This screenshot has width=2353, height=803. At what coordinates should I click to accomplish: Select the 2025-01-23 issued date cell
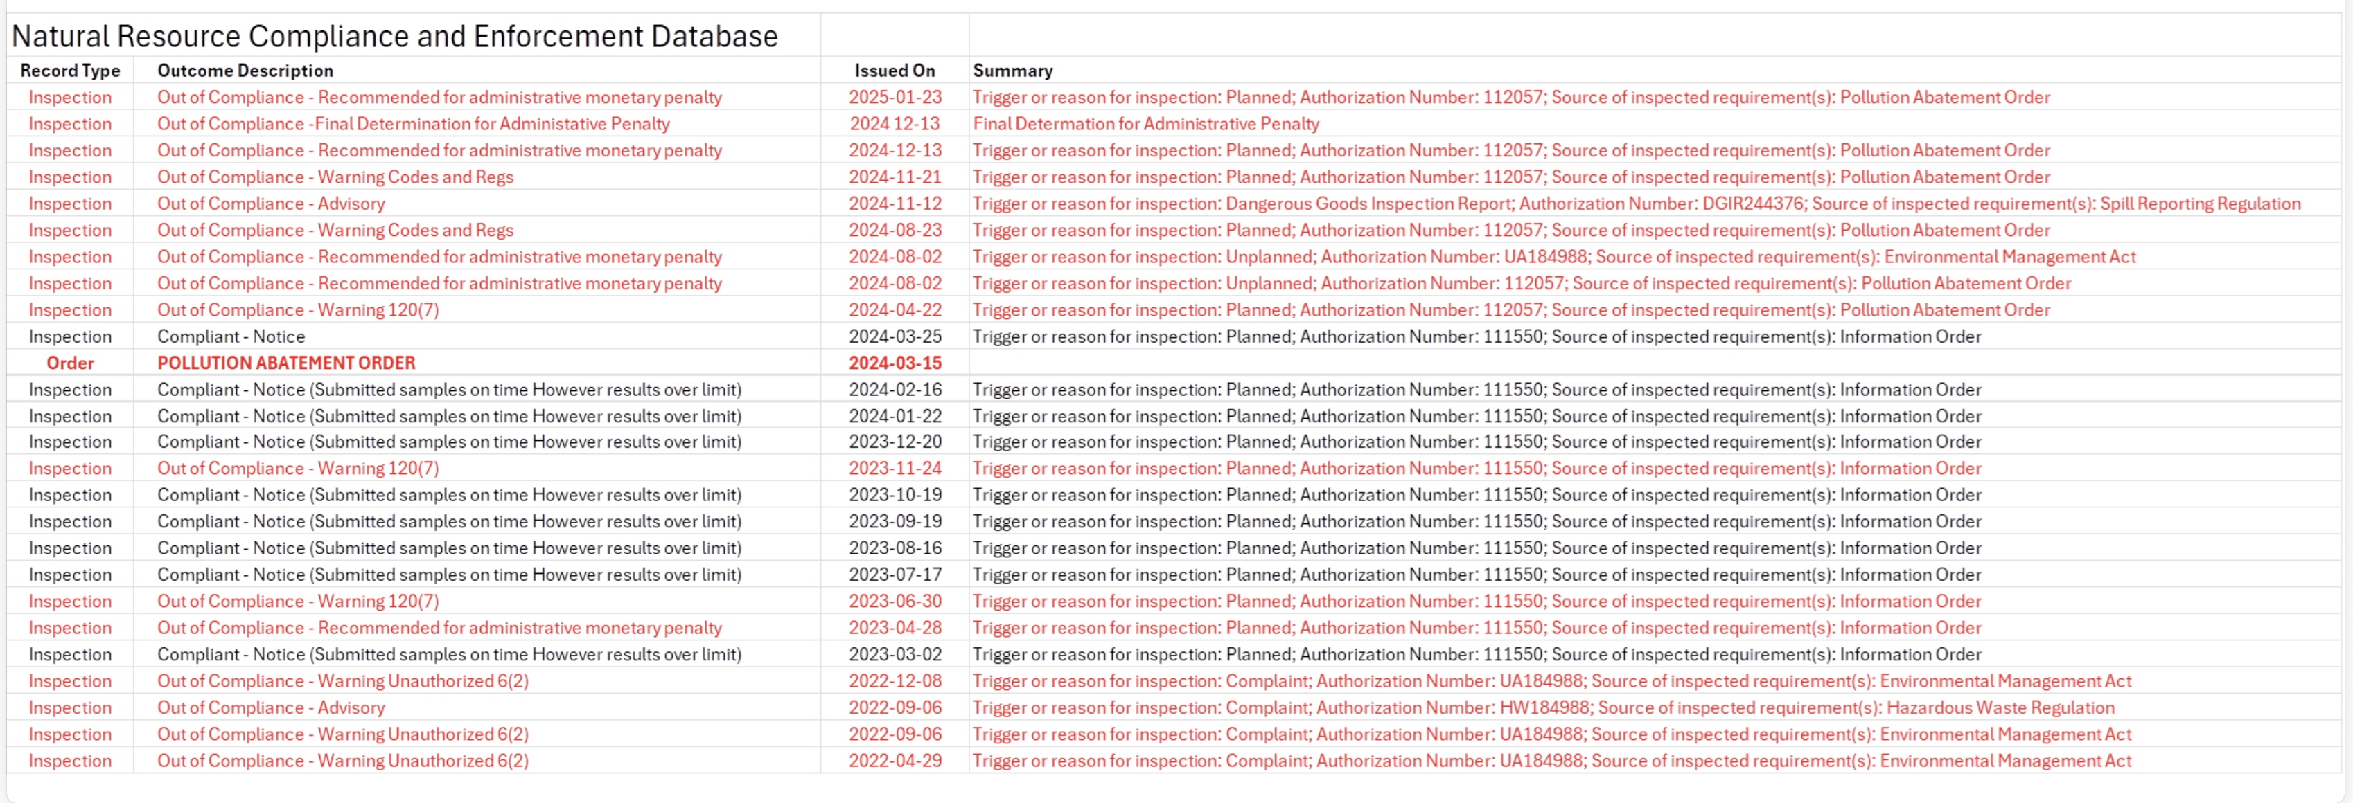[895, 98]
